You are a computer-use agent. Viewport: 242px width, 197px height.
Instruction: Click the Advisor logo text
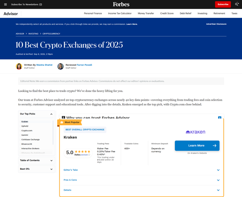(x=11, y=14)
